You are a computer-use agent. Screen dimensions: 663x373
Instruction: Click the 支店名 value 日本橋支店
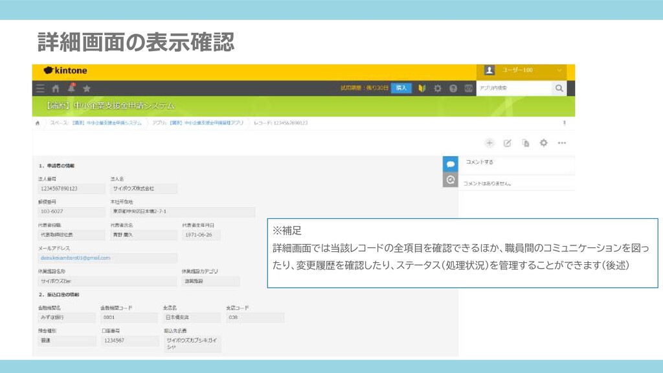(x=192, y=317)
